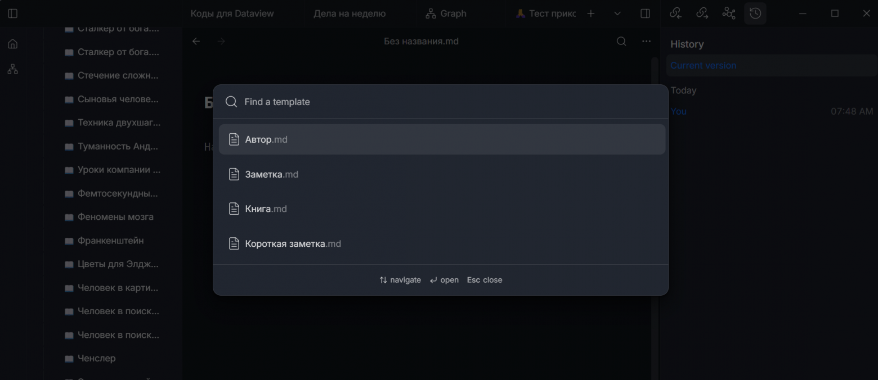Viewport: 878px width, 380px height.
Task: Open the backlinks panel icon
Action: (x=676, y=13)
